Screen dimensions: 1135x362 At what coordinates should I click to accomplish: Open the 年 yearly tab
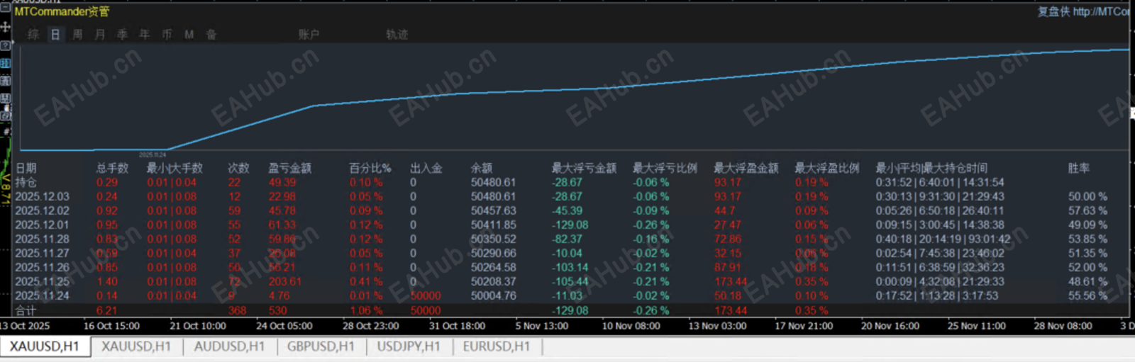[x=145, y=34]
